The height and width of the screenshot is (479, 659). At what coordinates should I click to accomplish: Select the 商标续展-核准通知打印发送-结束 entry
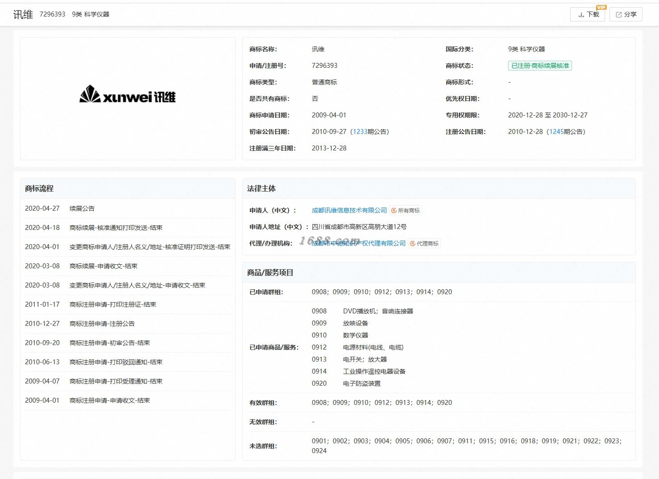128,228
